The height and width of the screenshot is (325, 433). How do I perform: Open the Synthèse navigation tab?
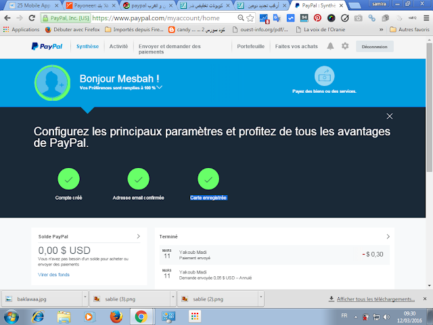(x=87, y=47)
